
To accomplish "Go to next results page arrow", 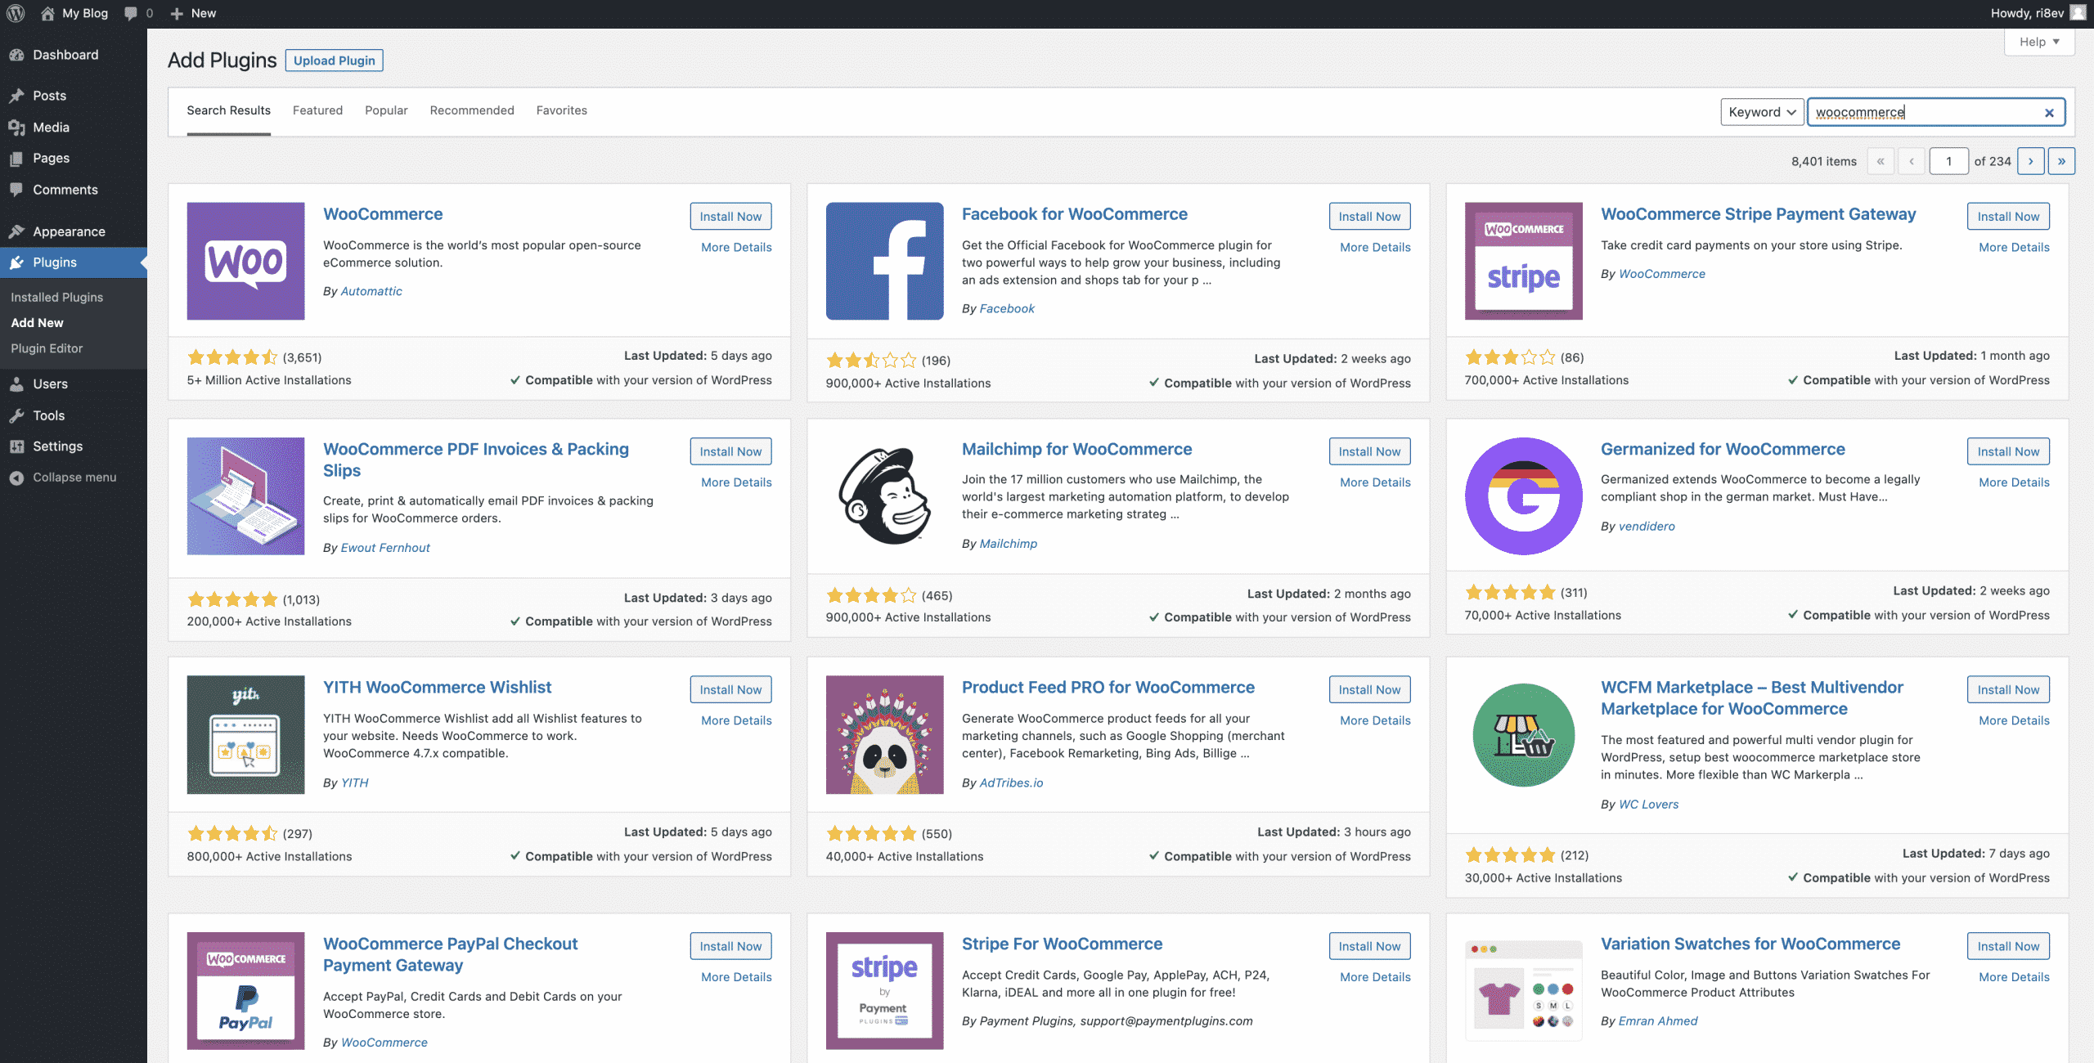I will coord(2030,161).
